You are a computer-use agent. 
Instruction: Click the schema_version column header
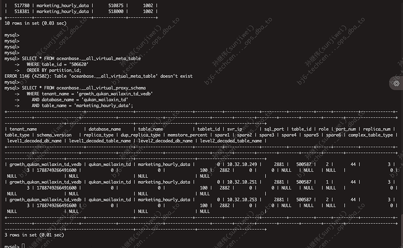pyautogui.click(x=54, y=135)
